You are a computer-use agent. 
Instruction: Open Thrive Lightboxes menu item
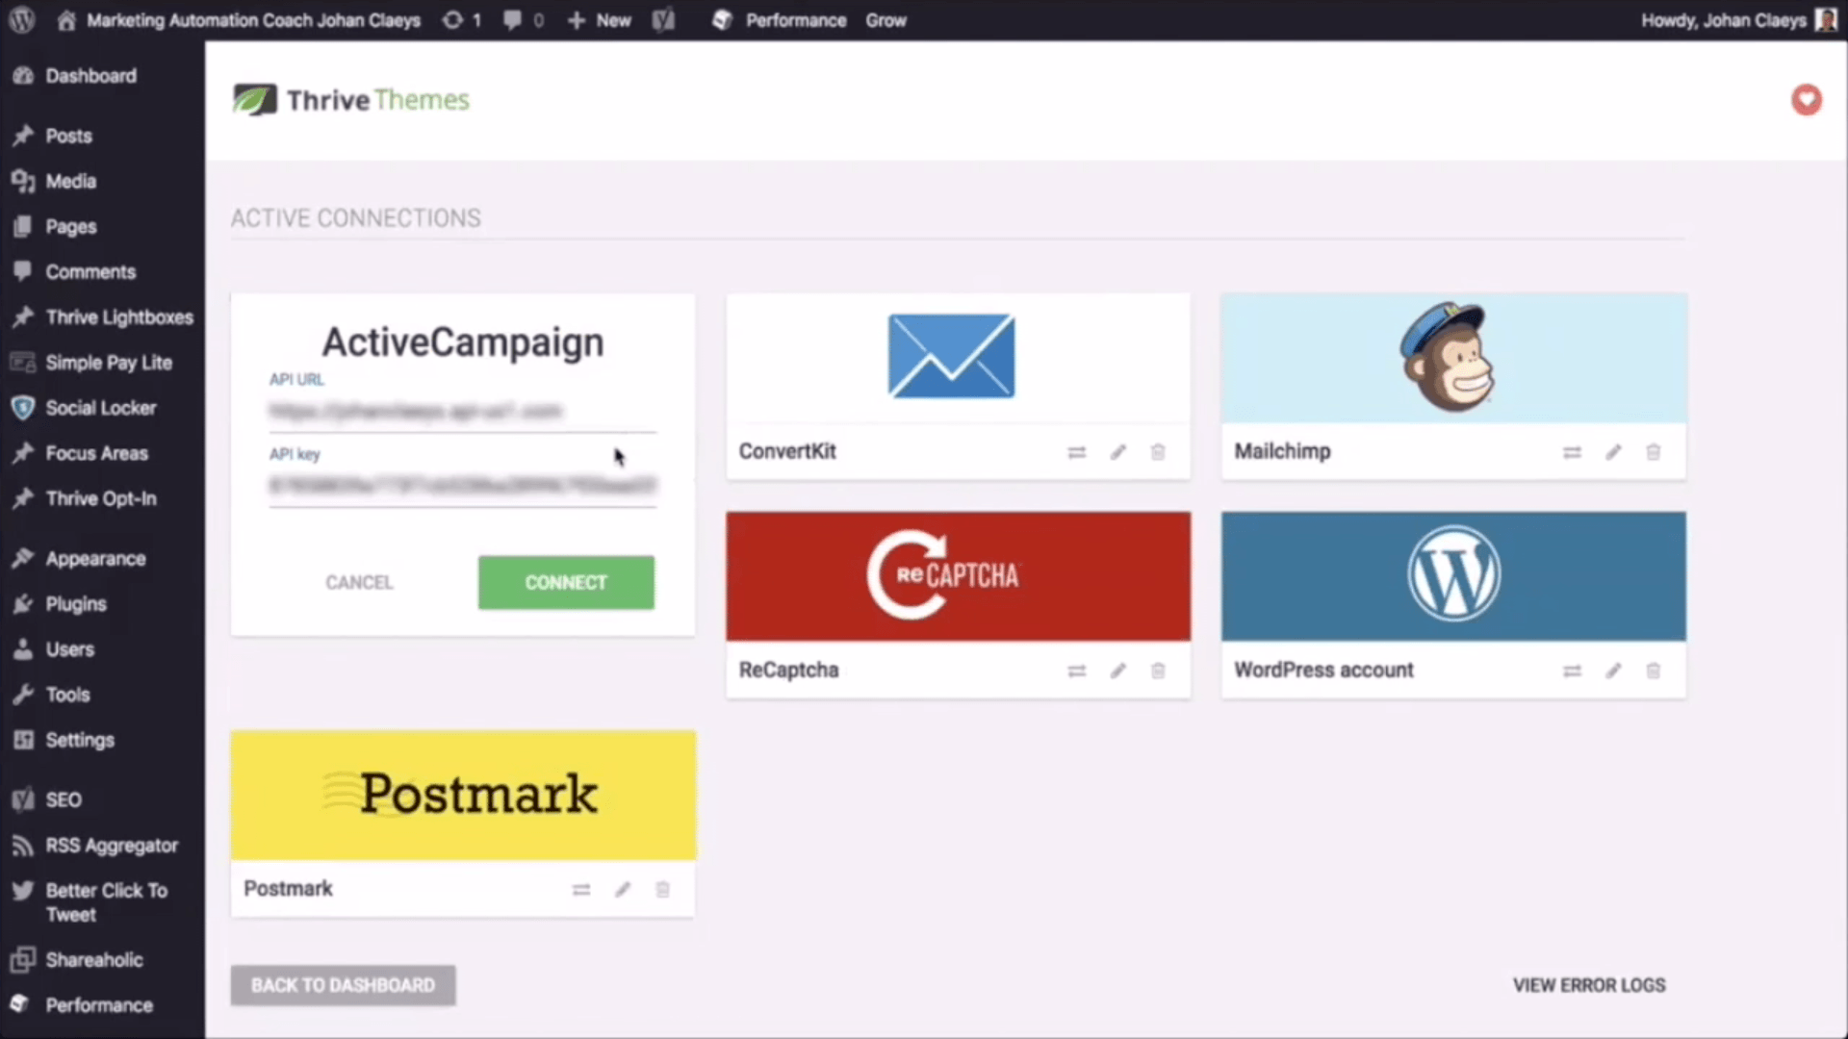pos(119,317)
